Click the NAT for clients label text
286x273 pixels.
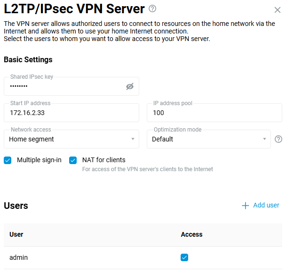[x=103, y=160]
